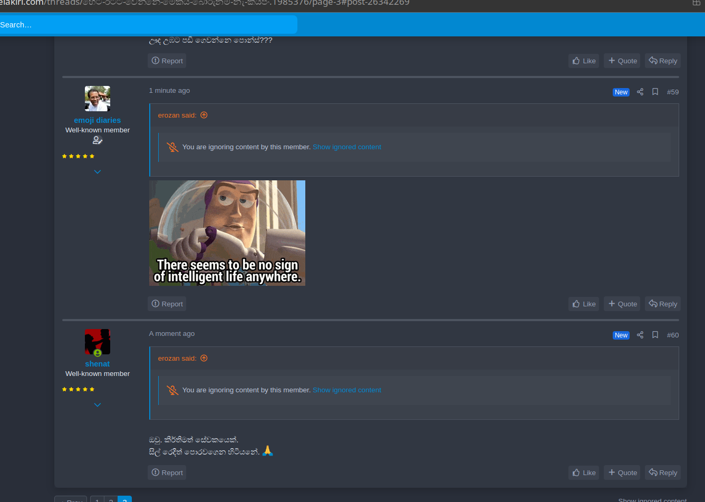Click "Well-known member" under emoji diaries
705x502 pixels.
click(98, 130)
